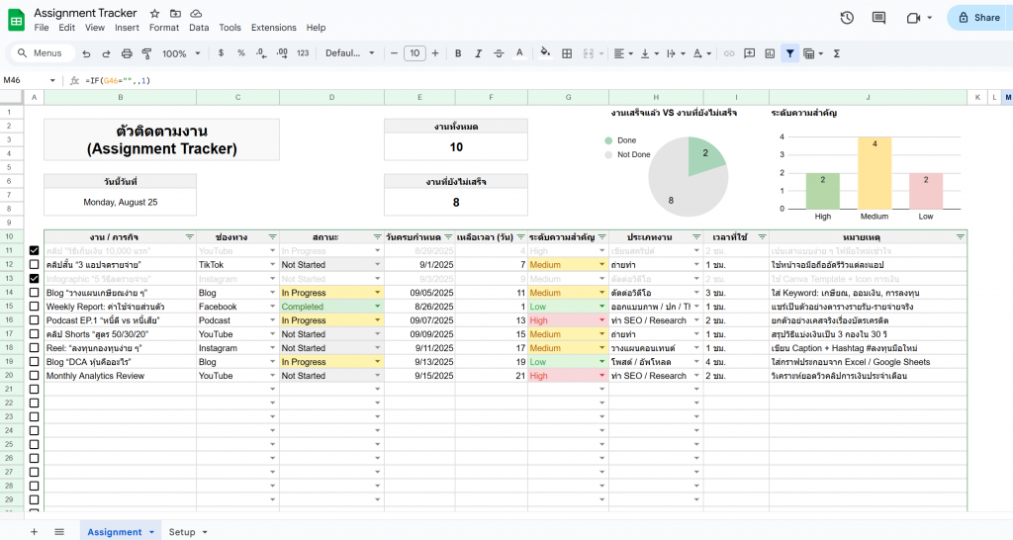This screenshot has height=540, width=1013.
Task: Open the File menu
Action: pyautogui.click(x=42, y=28)
